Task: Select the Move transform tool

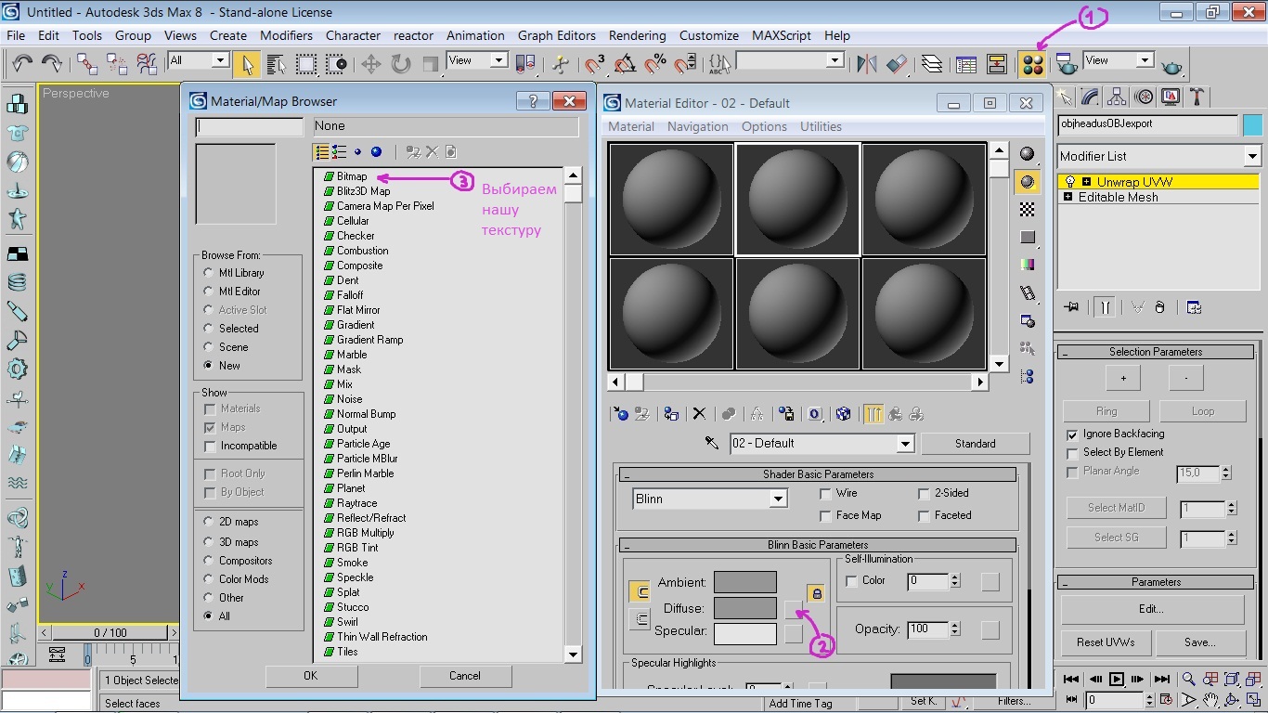Action: (x=371, y=63)
